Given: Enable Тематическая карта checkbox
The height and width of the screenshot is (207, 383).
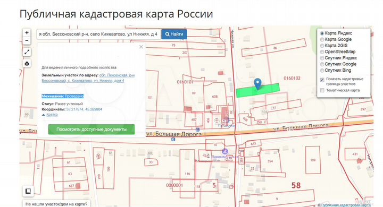Looking at the screenshot, I should (x=322, y=90).
